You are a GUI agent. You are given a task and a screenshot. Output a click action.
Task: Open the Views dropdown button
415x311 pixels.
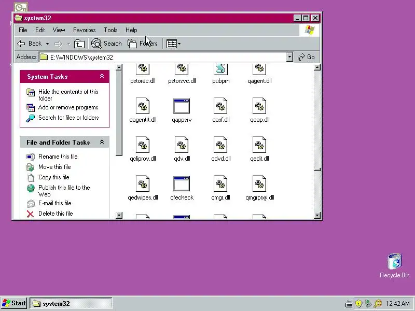tap(173, 44)
